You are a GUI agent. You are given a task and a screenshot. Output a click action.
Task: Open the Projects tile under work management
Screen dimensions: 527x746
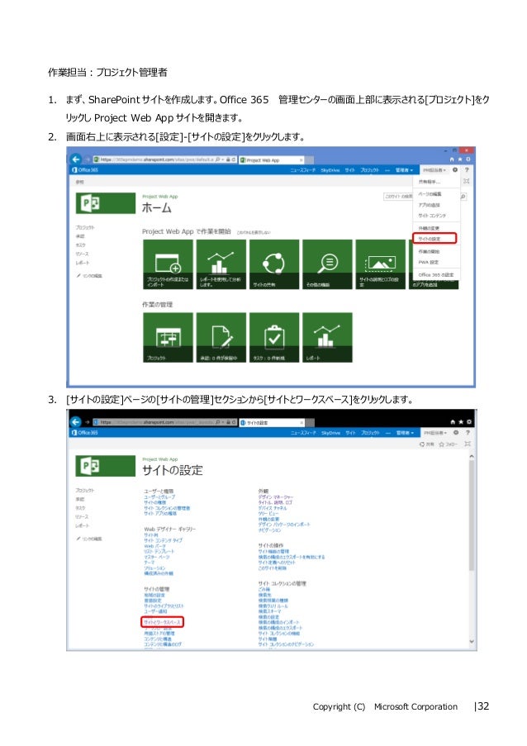coord(168,337)
